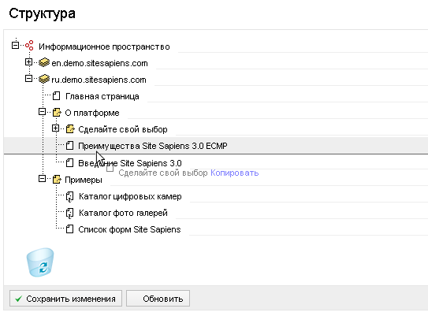
Task: Collapse the О платформе branch
Action: [42, 112]
